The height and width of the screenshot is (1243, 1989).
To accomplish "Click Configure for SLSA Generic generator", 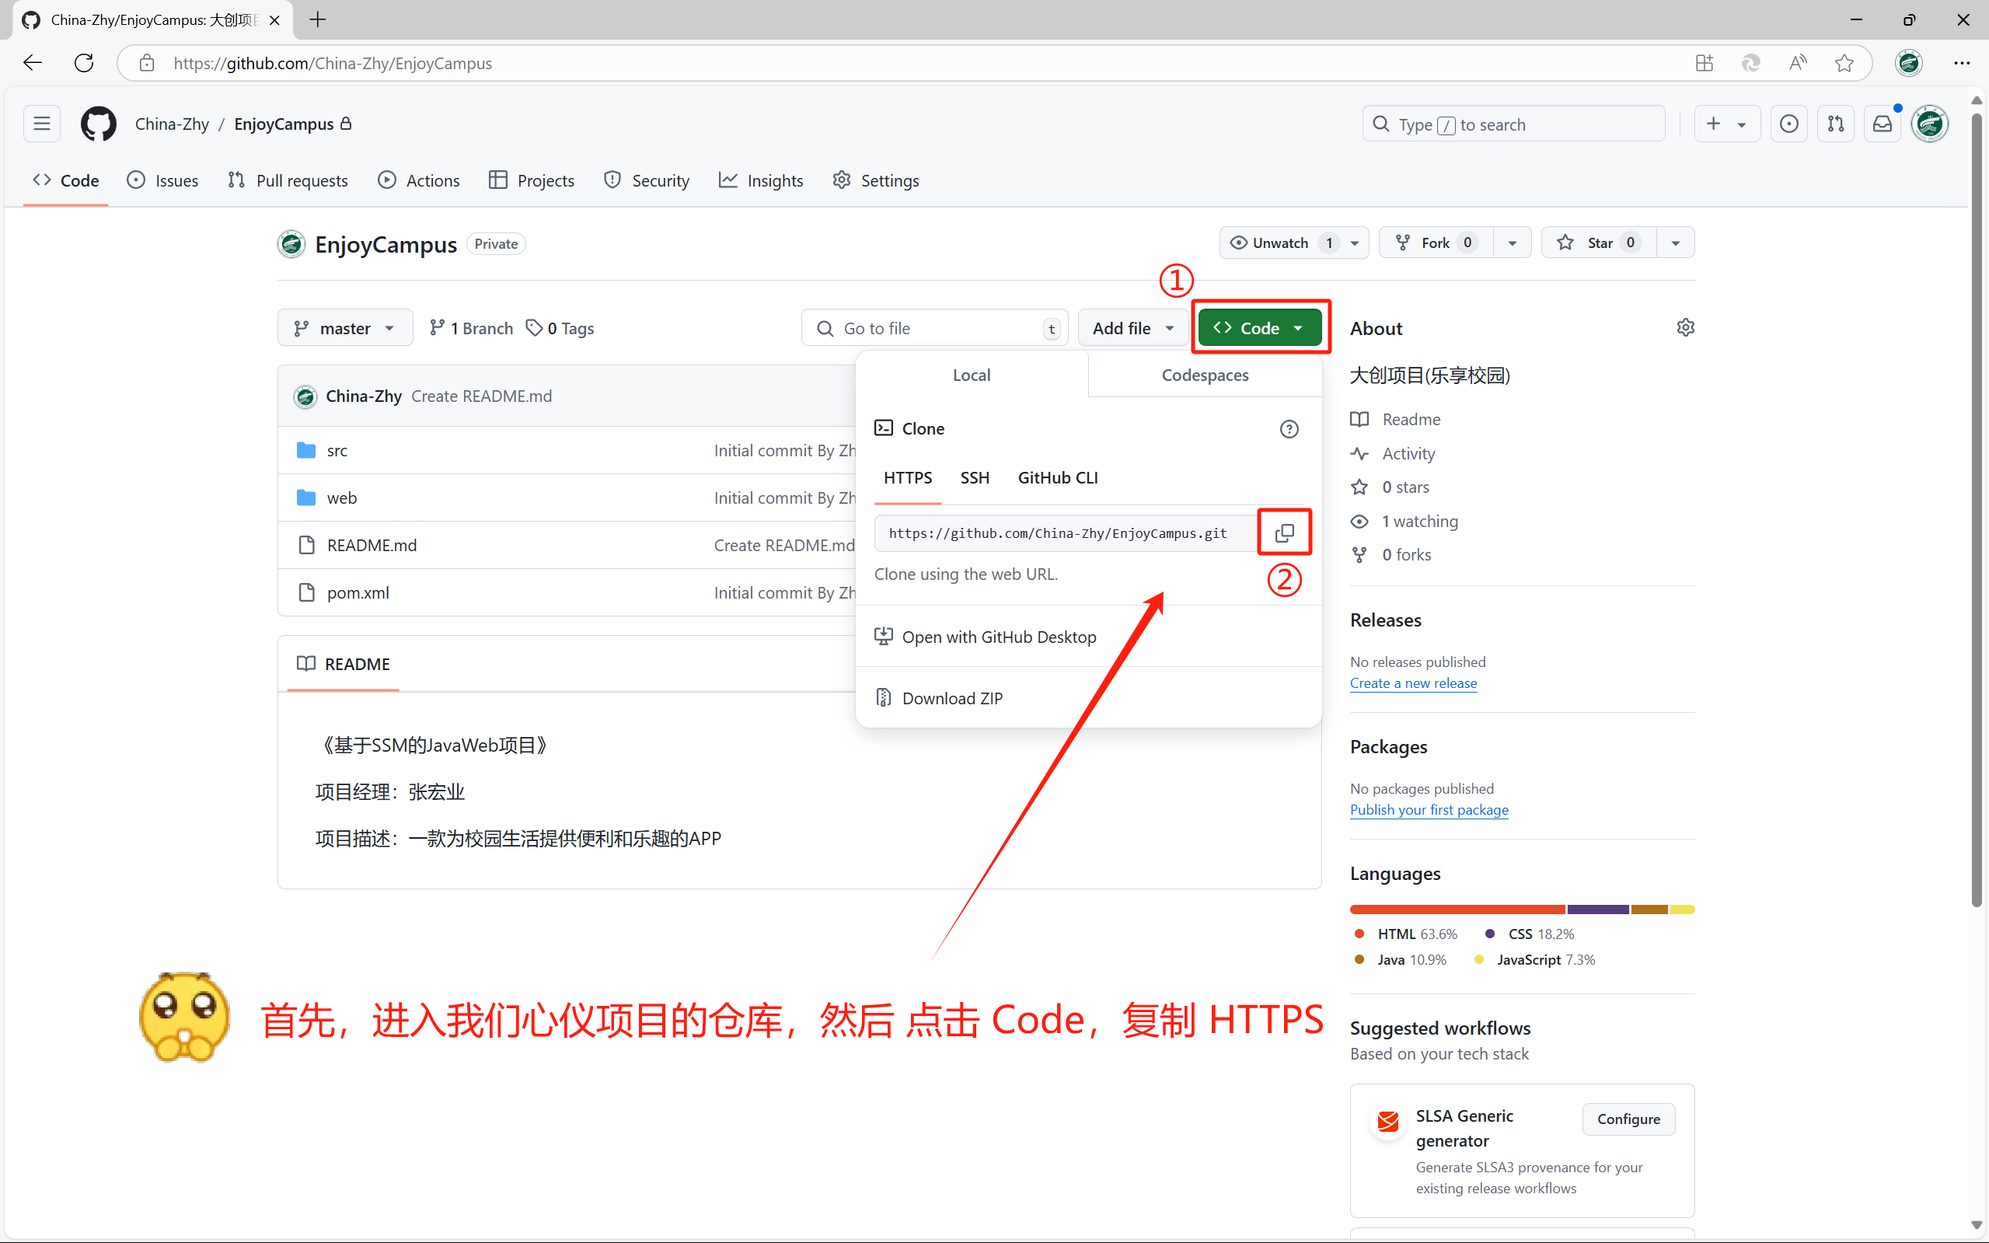I will click(x=1628, y=1119).
